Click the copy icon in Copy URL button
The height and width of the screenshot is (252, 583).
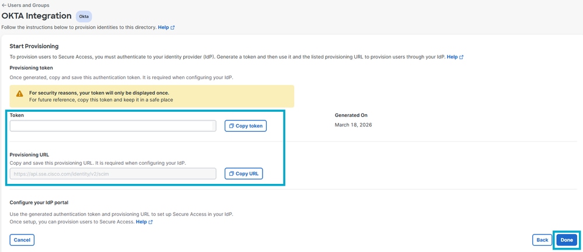point(231,173)
